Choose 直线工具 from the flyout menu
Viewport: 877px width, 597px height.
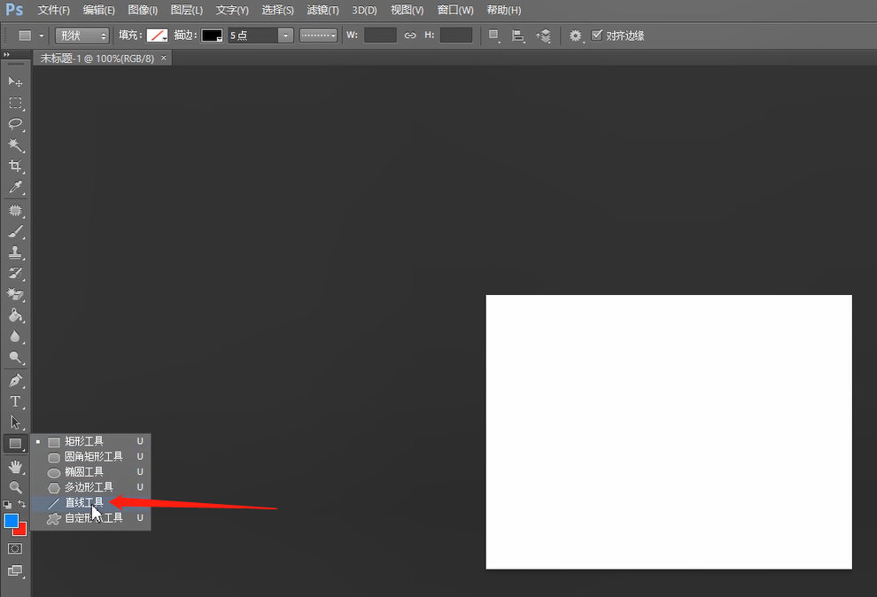[84, 502]
